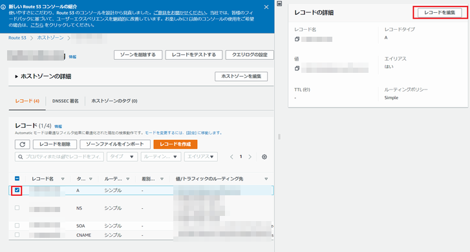Click Simple routing policy value in details
Viewport: 470px width, 252px height.
coord(392,98)
